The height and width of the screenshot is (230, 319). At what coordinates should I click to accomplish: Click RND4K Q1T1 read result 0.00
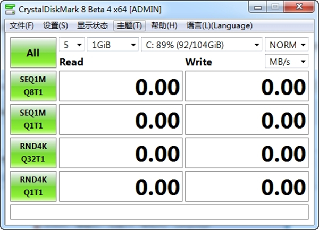click(121, 186)
